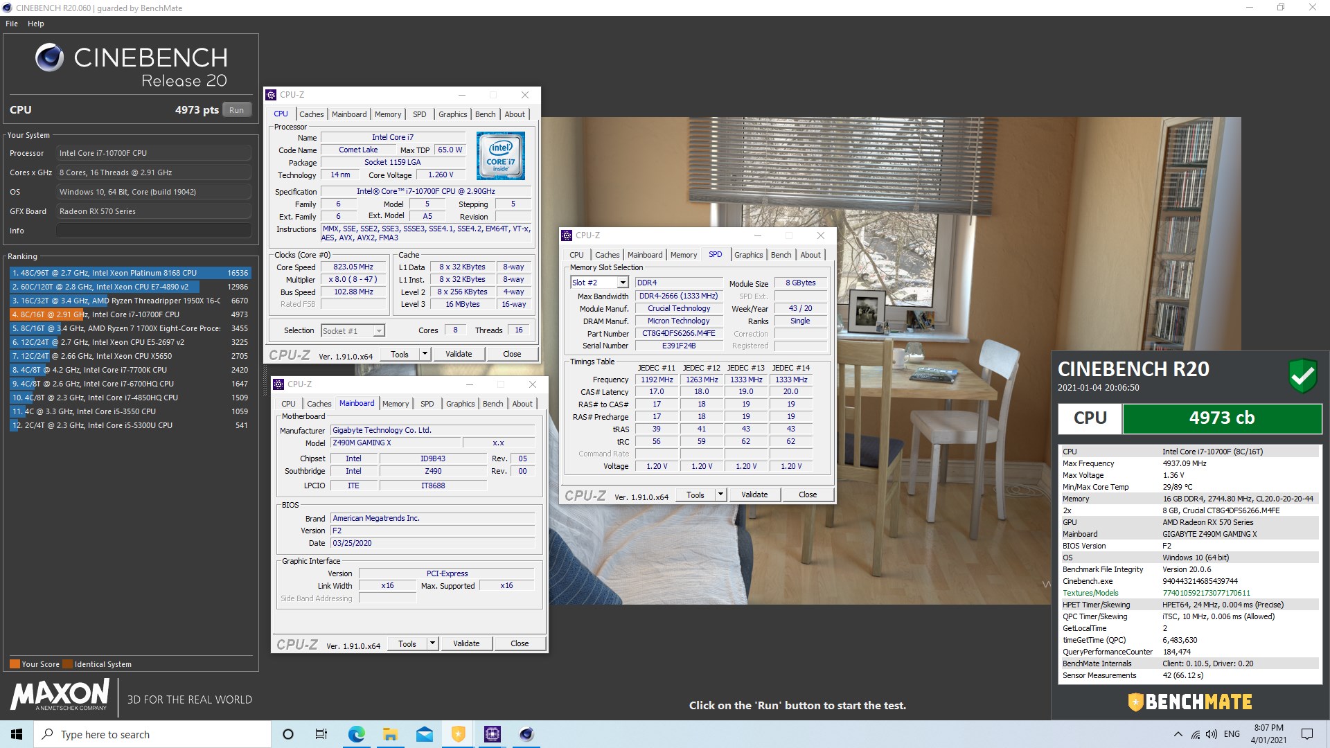Click the CT8G4DFS6266.M4FE part number field
Screen dimensions: 1330x748
[678, 333]
